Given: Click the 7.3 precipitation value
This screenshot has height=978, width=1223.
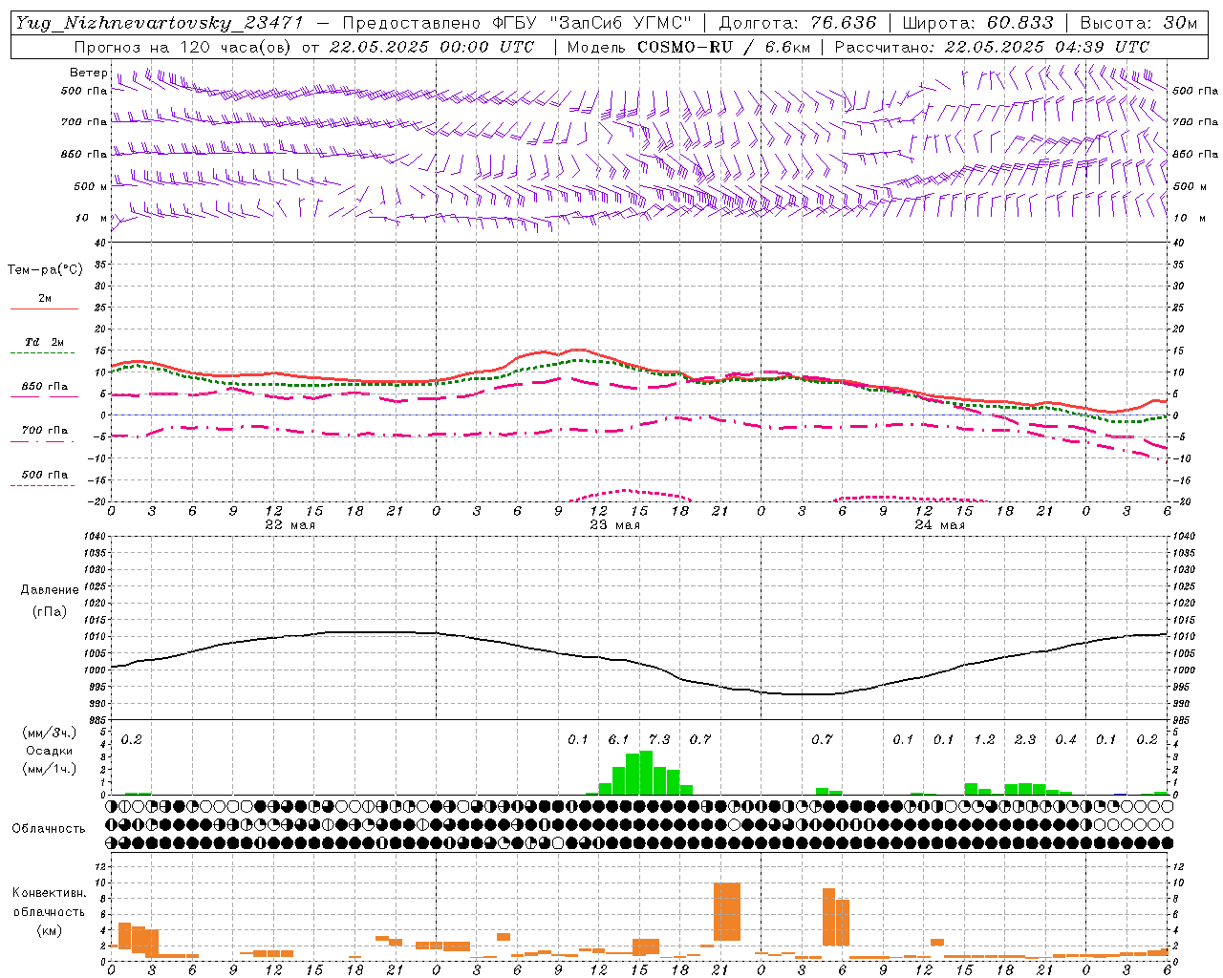Looking at the screenshot, I should point(659,739).
